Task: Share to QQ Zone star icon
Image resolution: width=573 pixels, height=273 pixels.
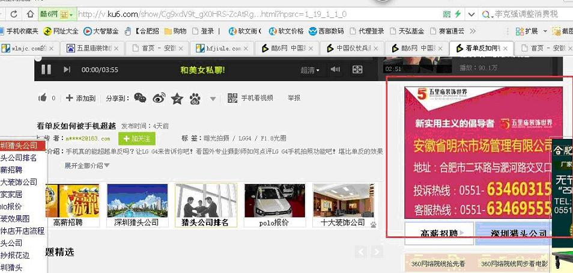Action: 177,99
